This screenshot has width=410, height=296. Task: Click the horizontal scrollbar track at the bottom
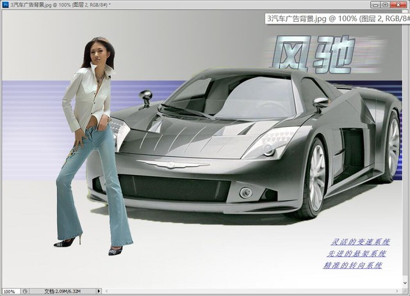pyautogui.click(x=256, y=291)
